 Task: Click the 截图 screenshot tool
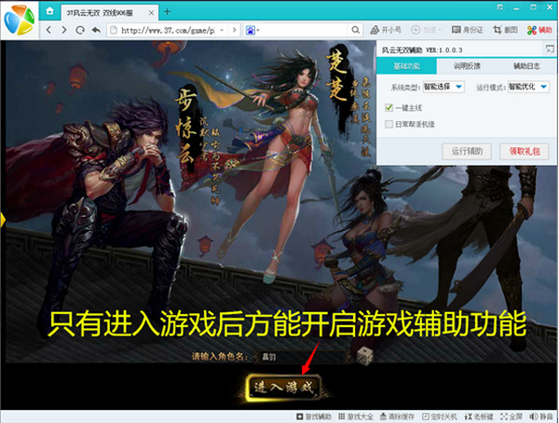coord(506,30)
